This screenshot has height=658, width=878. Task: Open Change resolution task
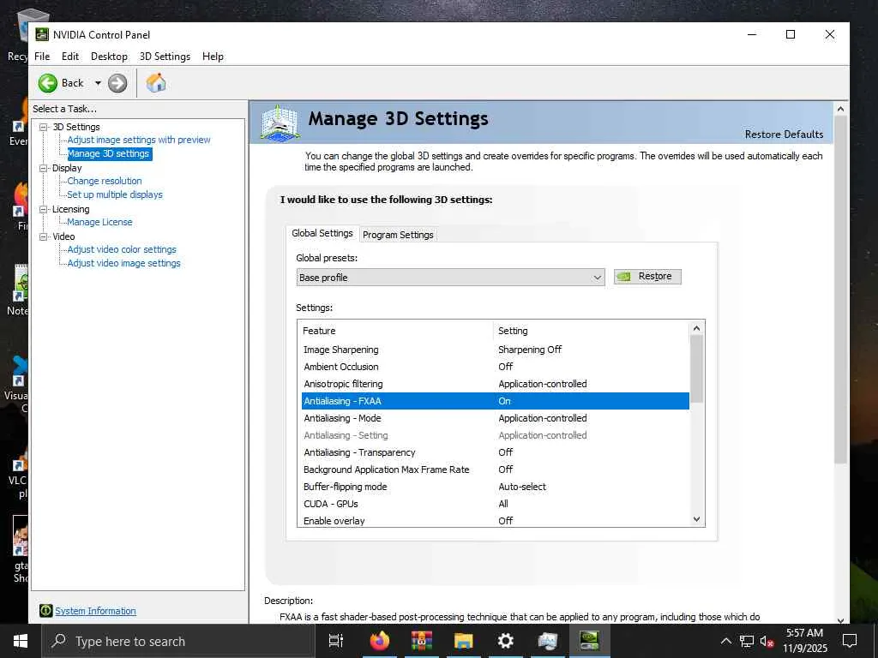pos(104,181)
